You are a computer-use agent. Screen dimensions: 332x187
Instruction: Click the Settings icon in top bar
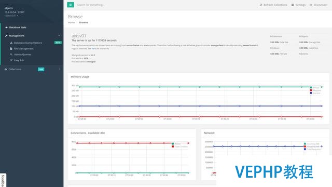[293, 5]
